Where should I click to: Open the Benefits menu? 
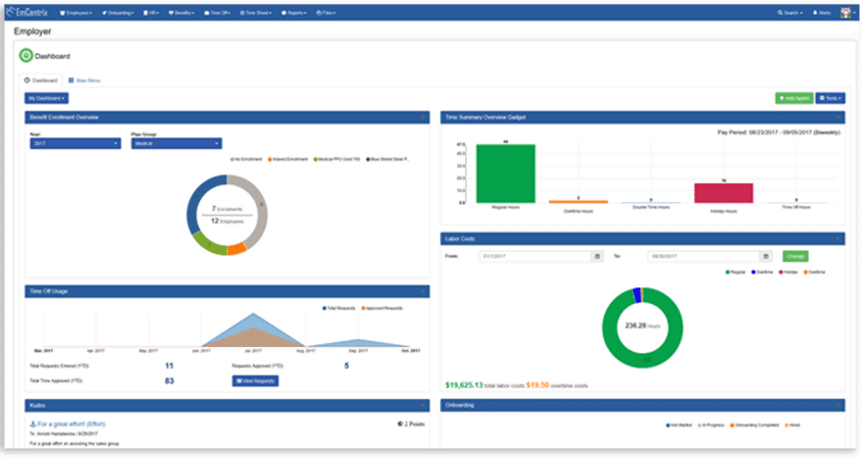(x=181, y=13)
